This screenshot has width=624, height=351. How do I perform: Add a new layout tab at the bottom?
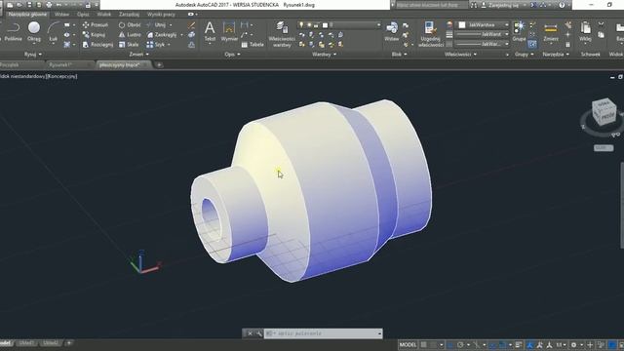pos(69,342)
